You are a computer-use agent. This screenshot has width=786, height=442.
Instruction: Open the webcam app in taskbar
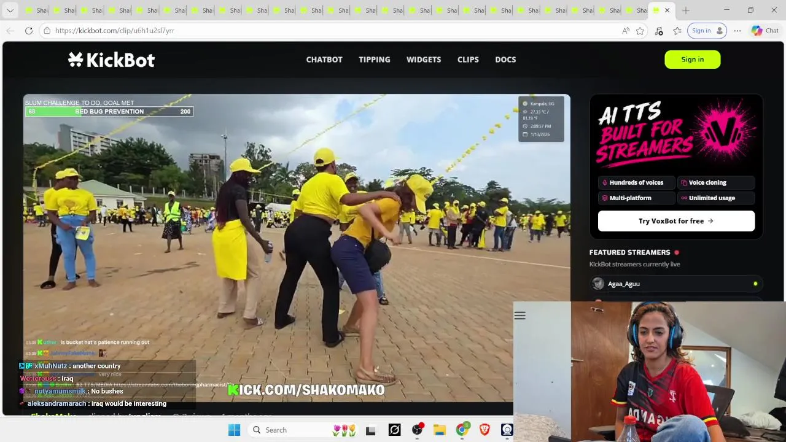pyautogui.click(x=507, y=430)
